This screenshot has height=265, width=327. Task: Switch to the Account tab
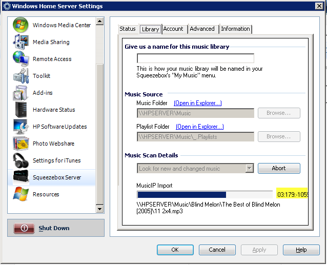[173, 29]
